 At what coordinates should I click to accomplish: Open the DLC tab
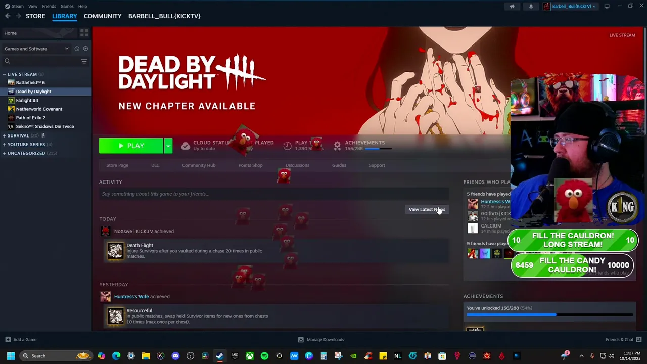[155, 165]
